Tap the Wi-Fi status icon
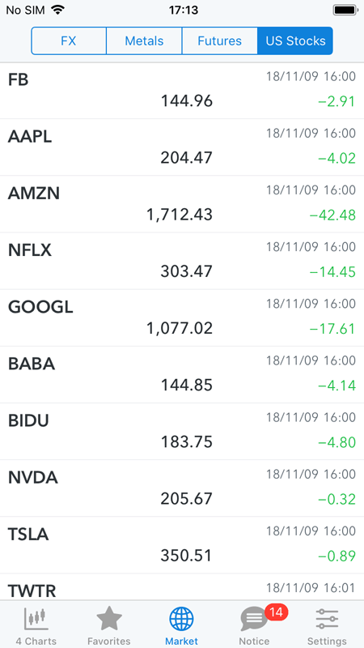The image size is (364, 648). click(58, 11)
